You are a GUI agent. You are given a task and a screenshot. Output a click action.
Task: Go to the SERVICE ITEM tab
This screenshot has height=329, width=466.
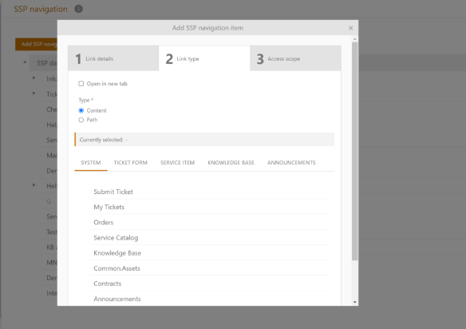177,163
